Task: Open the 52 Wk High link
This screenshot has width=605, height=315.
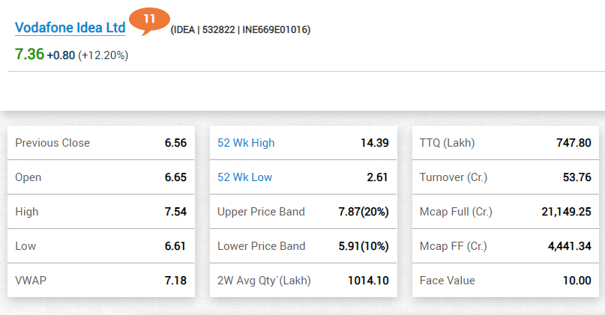Action: [246, 143]
